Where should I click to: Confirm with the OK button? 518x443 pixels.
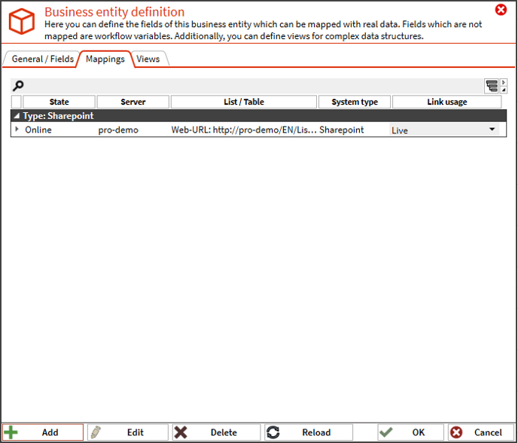[410, 432]
